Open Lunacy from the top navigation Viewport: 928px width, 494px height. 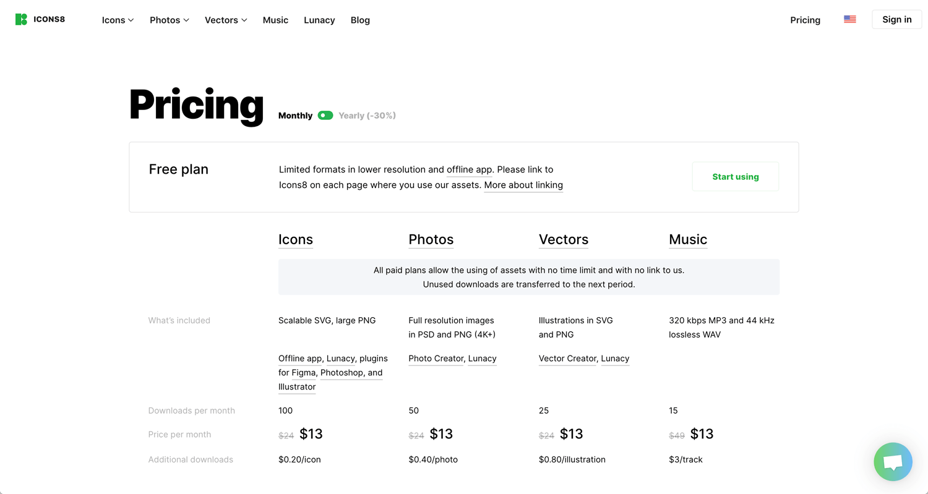(x=319, y=20)
